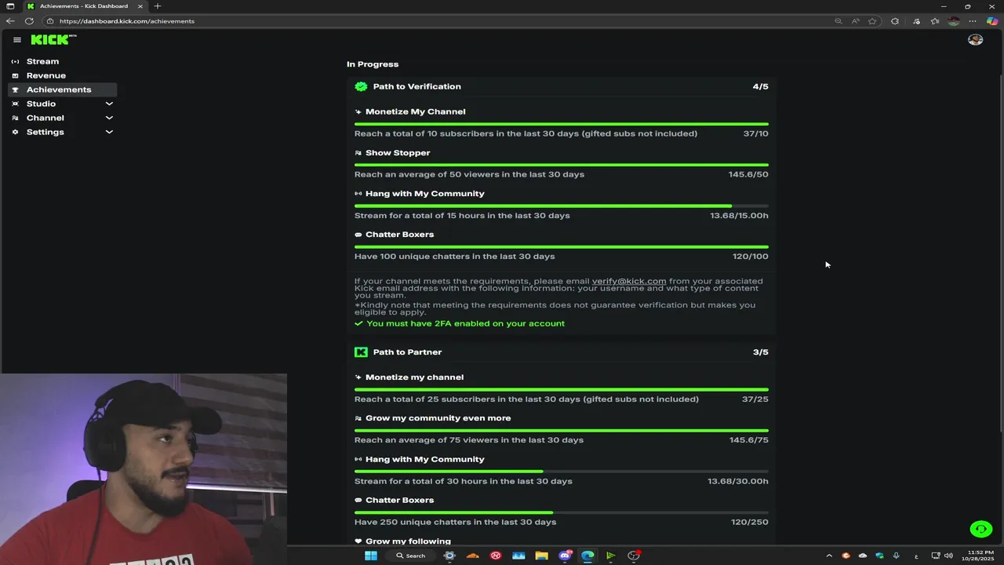Click the Channel icon in sidebar
This screenshot has width=1004, height=565.
click(x=15, y=118)
